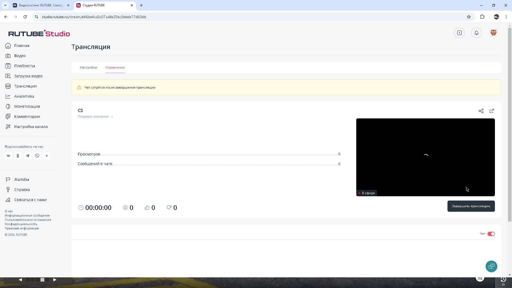Open the support chat bubble widget
Screen dimensions: 512x288
coord(491,266)
